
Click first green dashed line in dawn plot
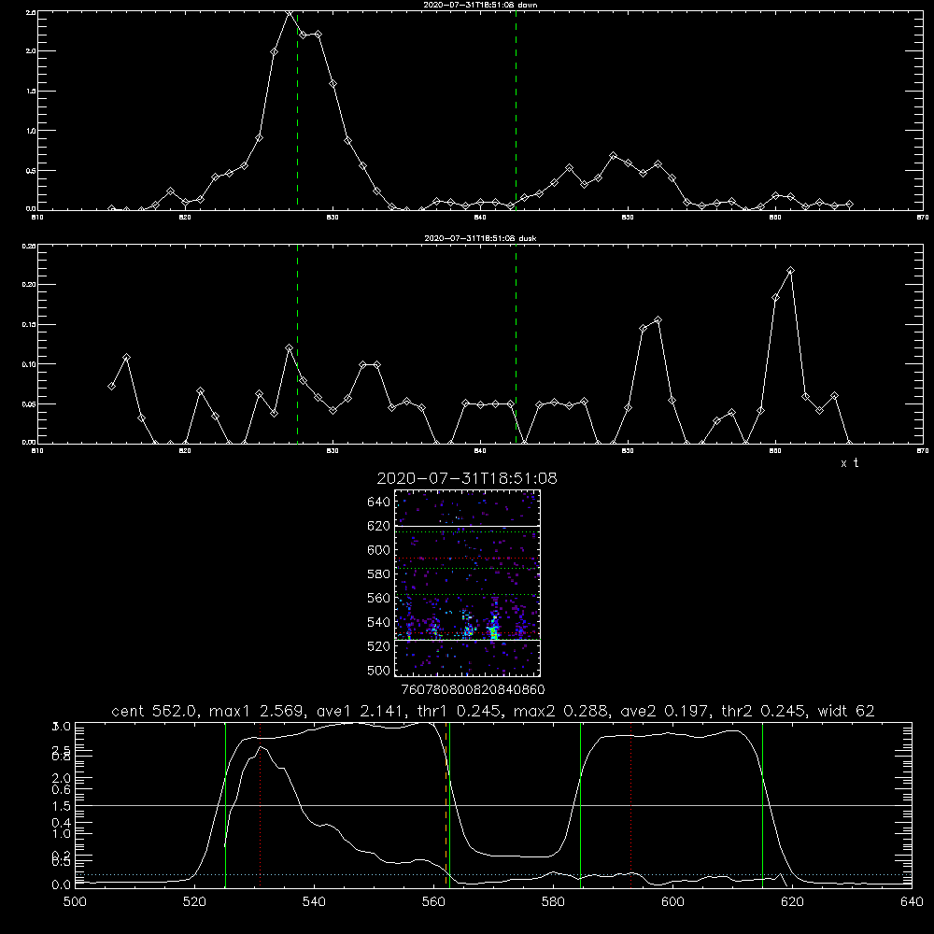click(297, 110)
